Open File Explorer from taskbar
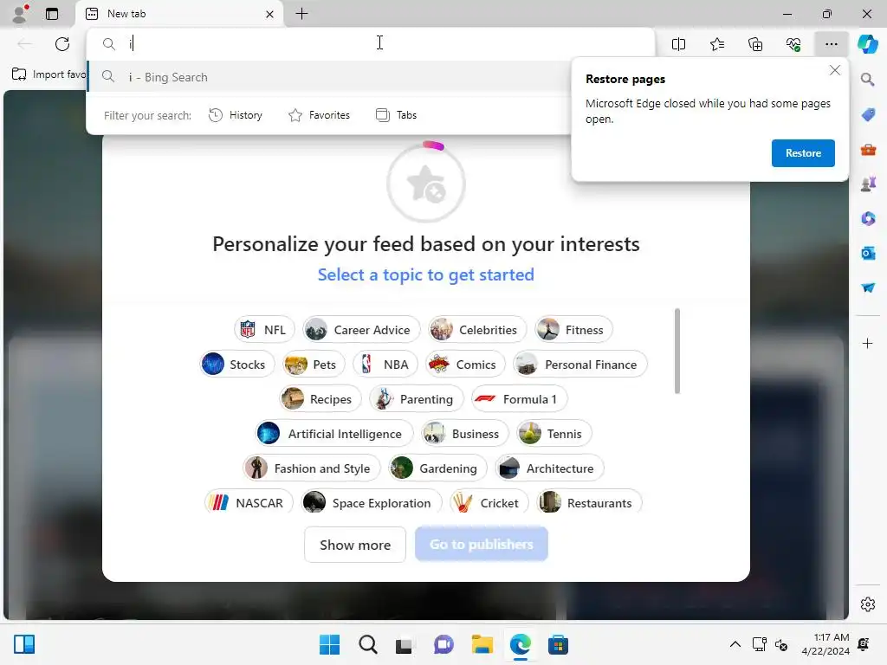 [482, 644]
